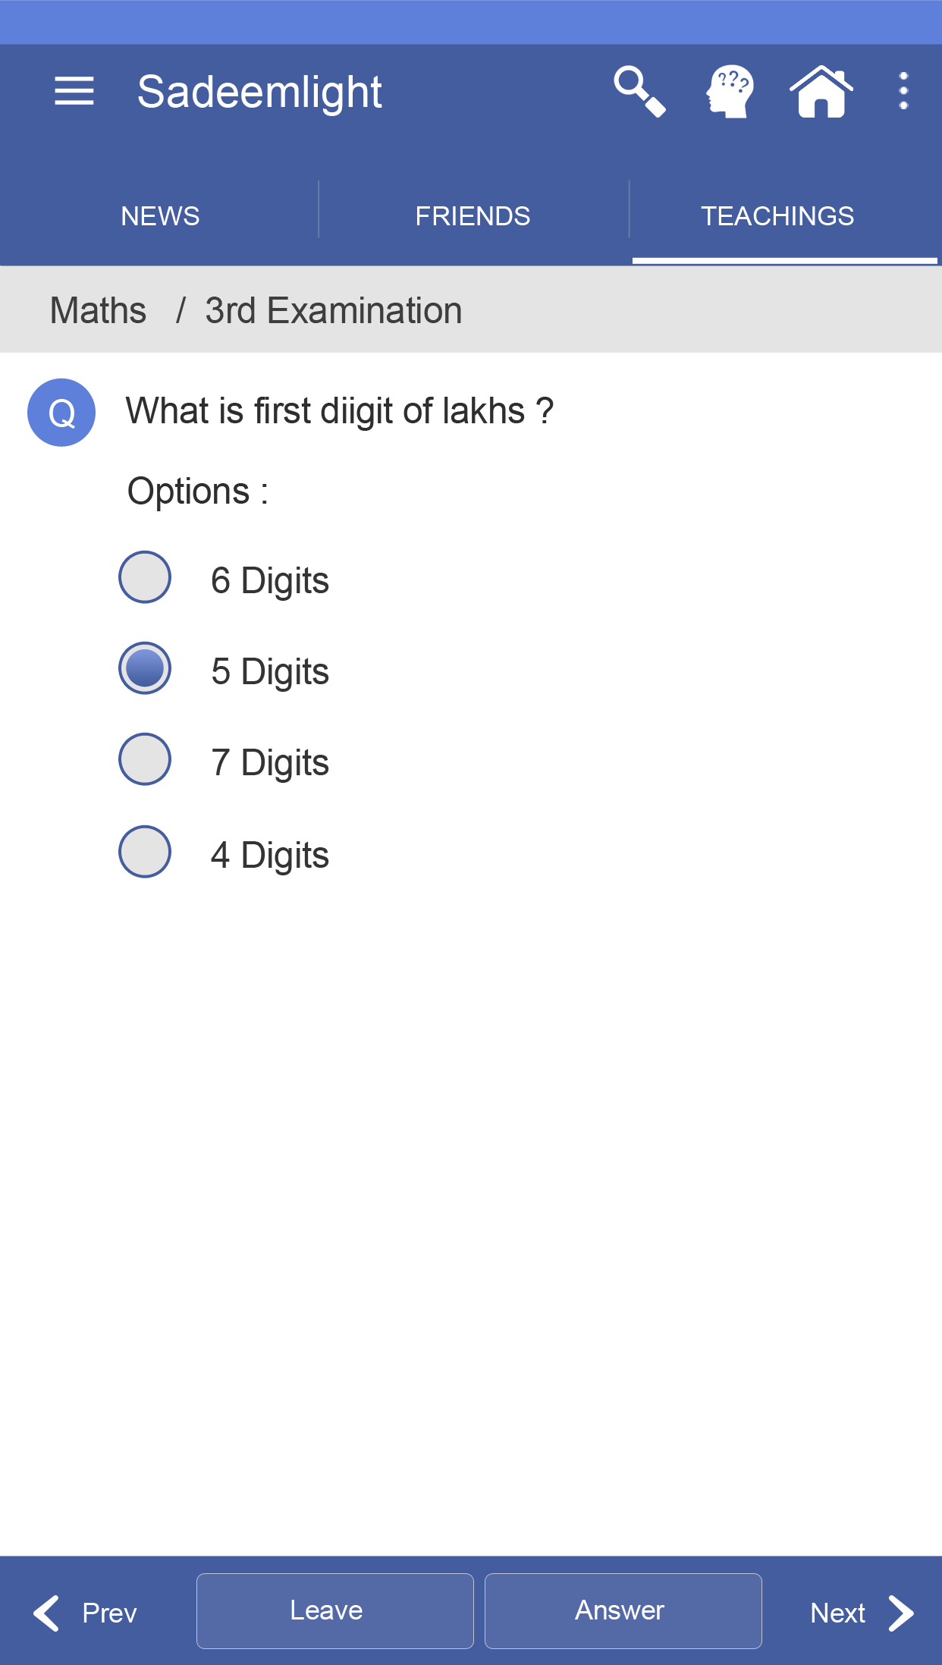Tap the search magnifier icon

click(639, 92)
